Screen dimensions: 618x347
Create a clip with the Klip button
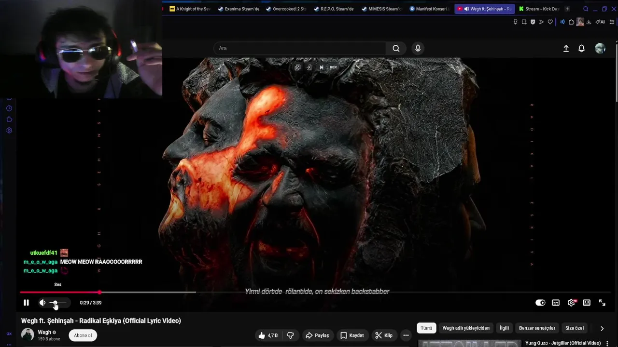pos(384,335)
